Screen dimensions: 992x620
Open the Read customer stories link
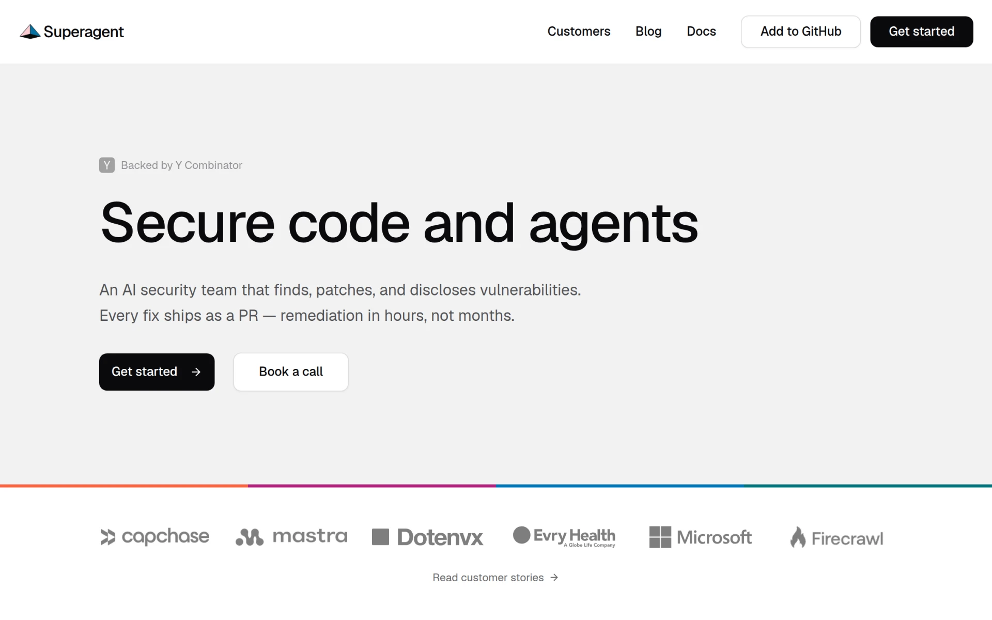coord(495,578)
